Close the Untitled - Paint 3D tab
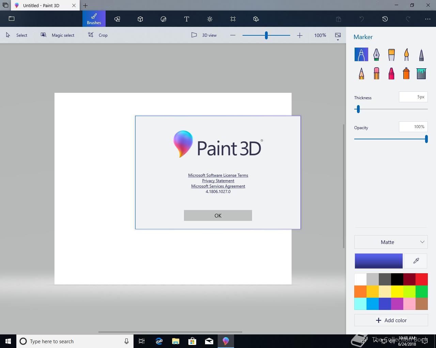 (74, 5)
